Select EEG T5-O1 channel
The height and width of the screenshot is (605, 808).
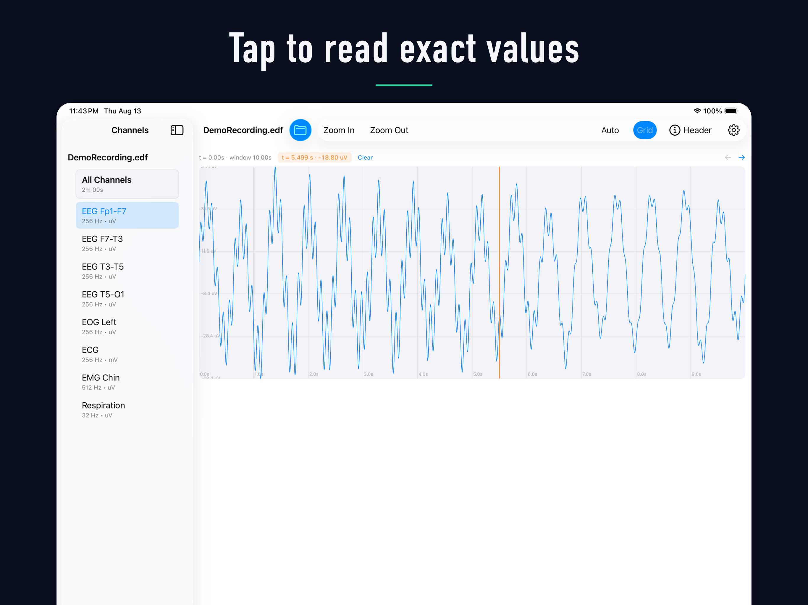pos(127,298)
